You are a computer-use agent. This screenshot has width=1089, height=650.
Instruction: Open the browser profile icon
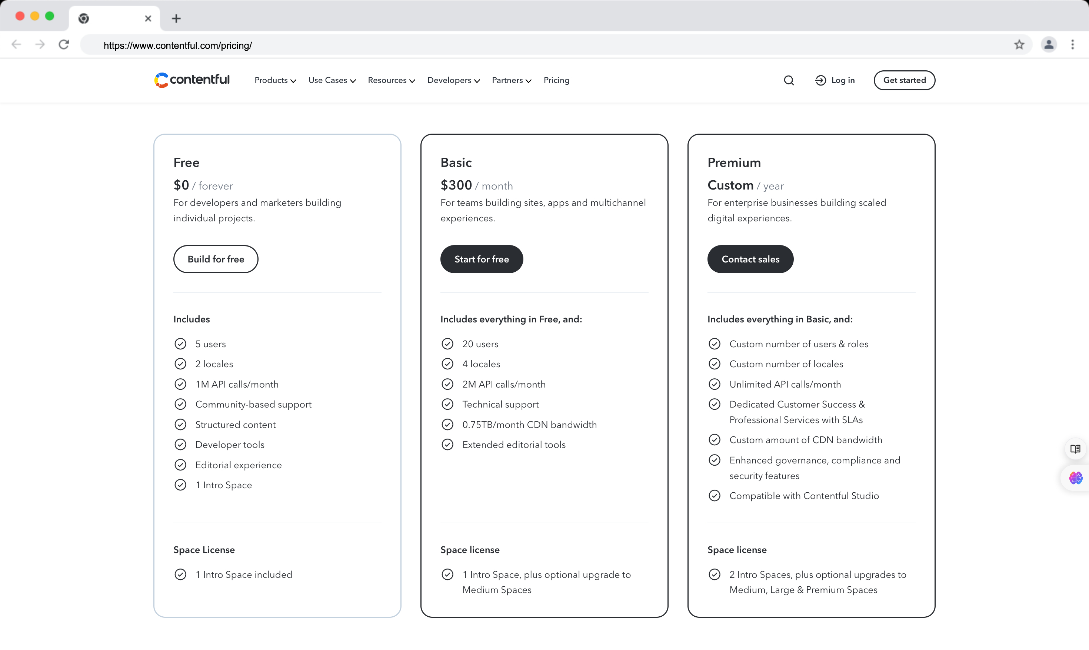pyautogui.click(x=1048, y=45)
